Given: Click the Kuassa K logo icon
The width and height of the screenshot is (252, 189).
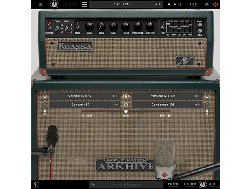Looking at the screenshot, I should click(x=36, y=184).
